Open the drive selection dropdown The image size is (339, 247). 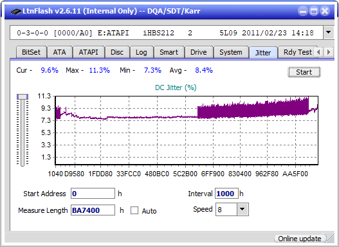click(x=329, y=33)
